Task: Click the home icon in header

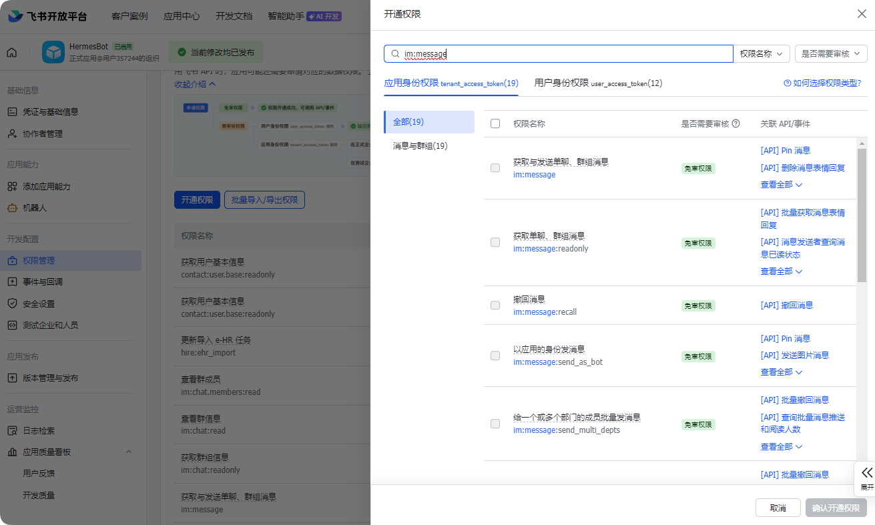Action: [x=12, y=53]
